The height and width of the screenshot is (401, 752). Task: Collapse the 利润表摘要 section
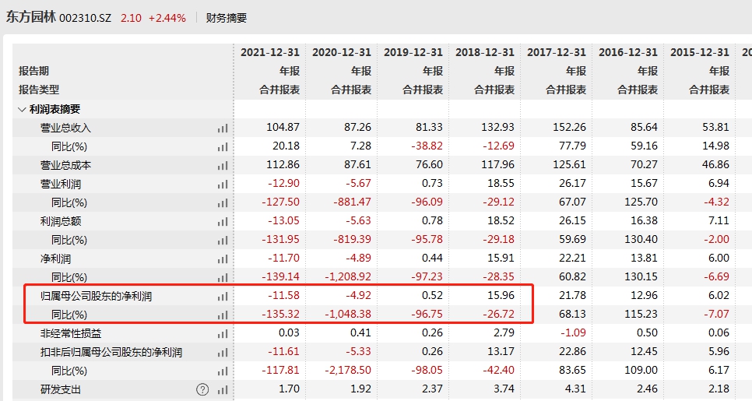(22, 109)
